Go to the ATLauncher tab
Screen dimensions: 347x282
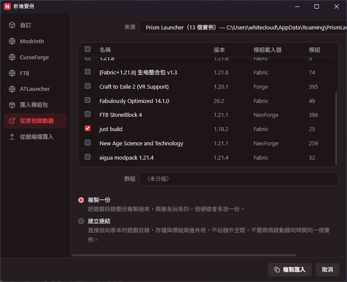pos(35,89)
